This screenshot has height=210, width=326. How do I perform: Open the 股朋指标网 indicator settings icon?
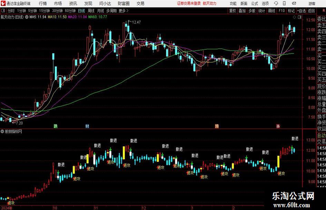(x=2, y=131)
